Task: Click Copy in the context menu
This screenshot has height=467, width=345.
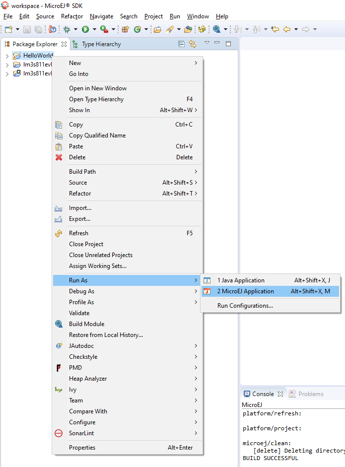Action: 127,125
